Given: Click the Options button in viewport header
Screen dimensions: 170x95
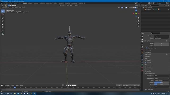Looking at the screenshot, I should (137, 6).
